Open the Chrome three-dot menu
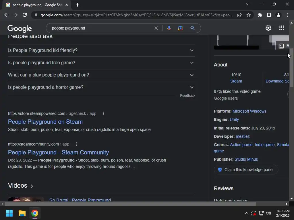The image size is (294, 220). click(288, 15)
